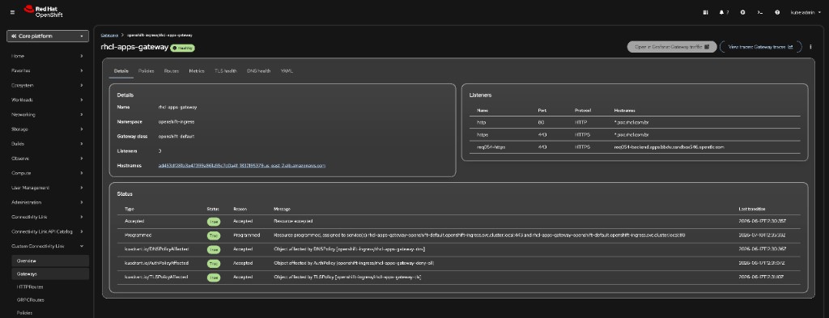The image size is (829, 318).
Task: Click the True badge in Accepted row
Action: click(x=214, y=222)
